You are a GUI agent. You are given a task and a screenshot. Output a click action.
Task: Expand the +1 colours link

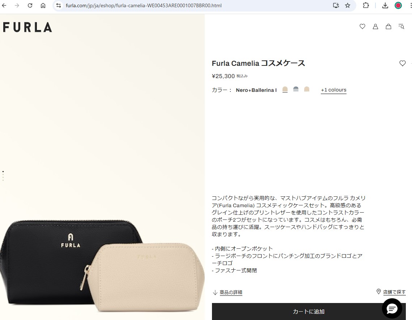point(334,90)
